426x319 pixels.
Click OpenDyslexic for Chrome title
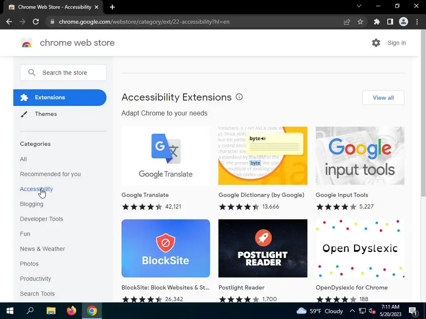tap(352, 287)
